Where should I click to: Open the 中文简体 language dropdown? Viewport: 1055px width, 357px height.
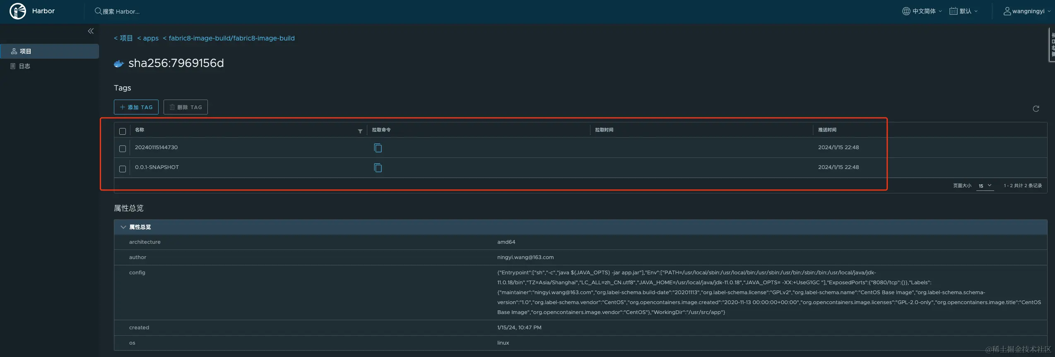click(923, 11)
